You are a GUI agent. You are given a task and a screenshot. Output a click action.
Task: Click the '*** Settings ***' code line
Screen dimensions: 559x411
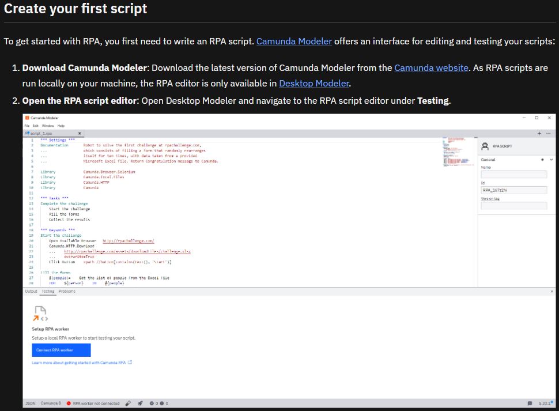click(x=58, y=140)
